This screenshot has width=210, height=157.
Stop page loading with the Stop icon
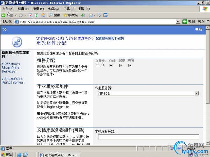pyautogui.click(x=30, y=15)
